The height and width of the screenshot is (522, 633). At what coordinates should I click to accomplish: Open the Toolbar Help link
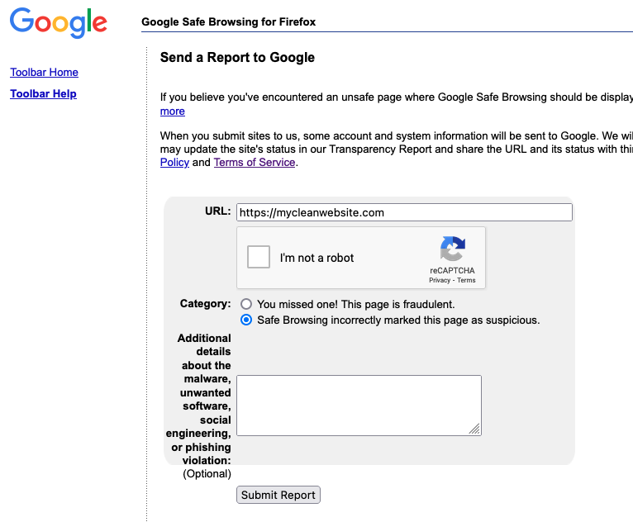(x=43, y=93)
